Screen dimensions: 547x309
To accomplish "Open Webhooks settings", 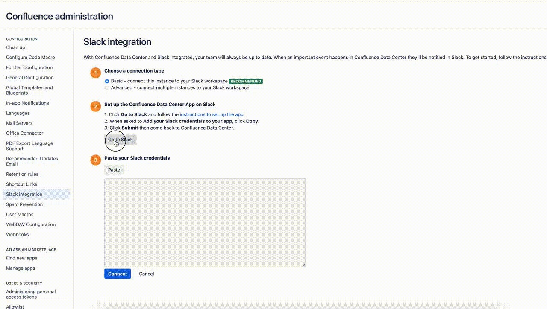I will click(x=18, y=235).
